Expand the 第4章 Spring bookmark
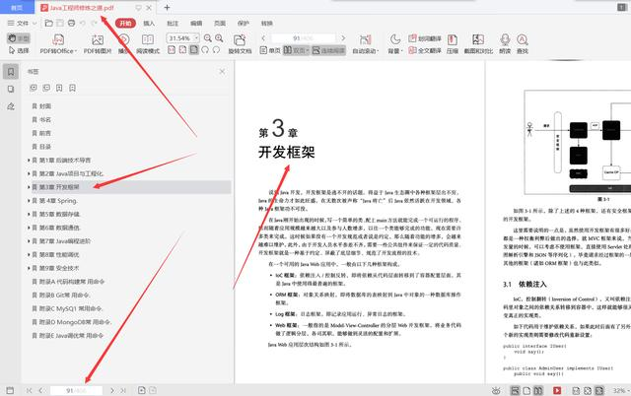This screenshot has width=631, height=396. pyautogui.click(x=29, y=201)
